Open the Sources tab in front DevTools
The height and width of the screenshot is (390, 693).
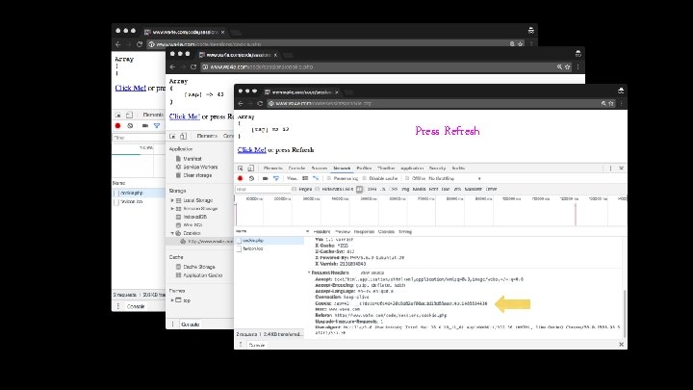[320, 169]
